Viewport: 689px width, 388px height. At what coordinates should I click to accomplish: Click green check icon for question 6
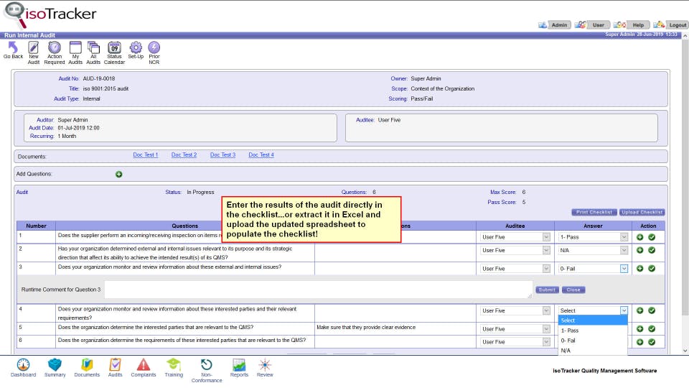coord(652,342)
